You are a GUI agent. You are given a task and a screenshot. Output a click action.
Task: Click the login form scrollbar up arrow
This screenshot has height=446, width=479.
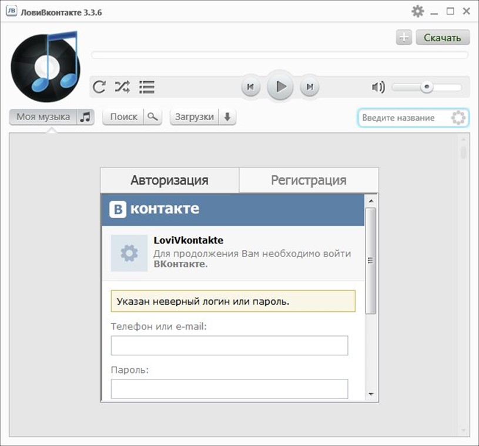[x=371, y=201]
